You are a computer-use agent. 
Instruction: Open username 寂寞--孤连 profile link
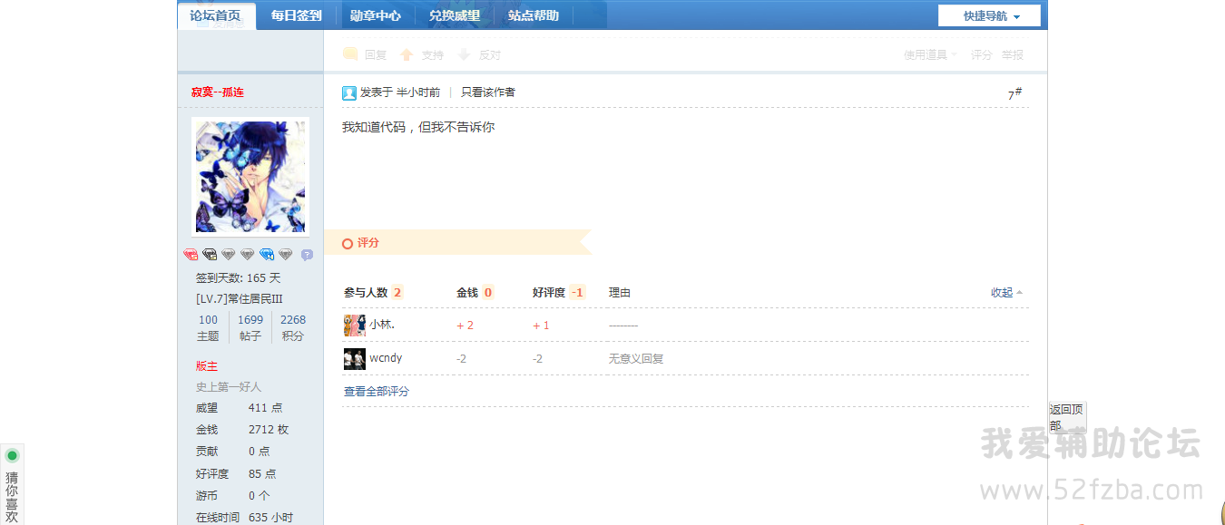[218, 92]
